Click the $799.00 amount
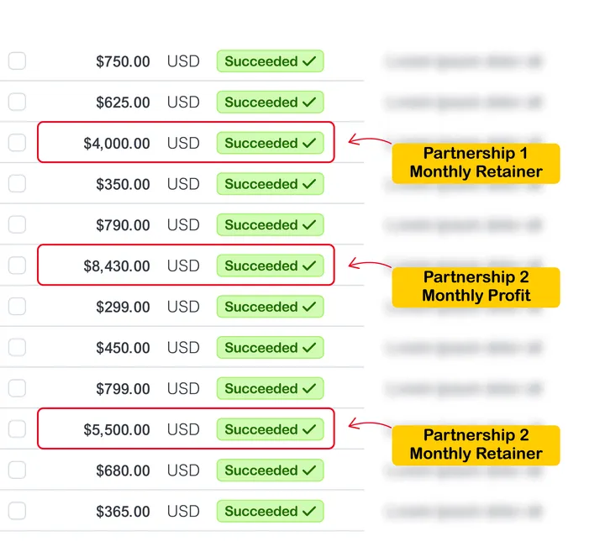This screenshot has height=552, width=605. pyautogui.click(x=123, y=388)
